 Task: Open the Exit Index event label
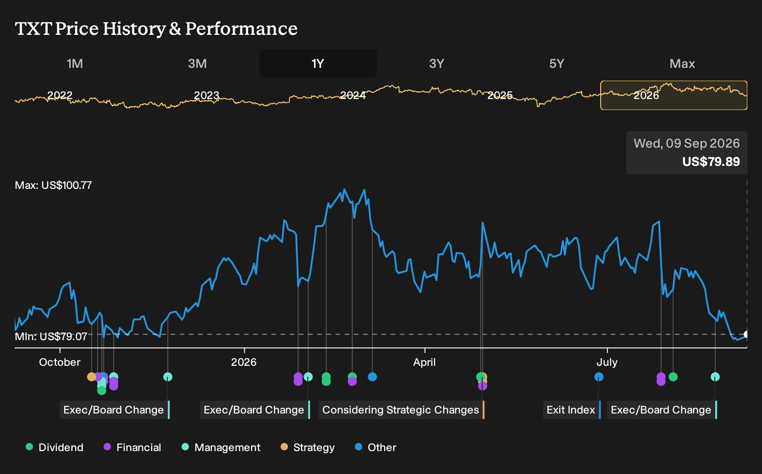572,410
